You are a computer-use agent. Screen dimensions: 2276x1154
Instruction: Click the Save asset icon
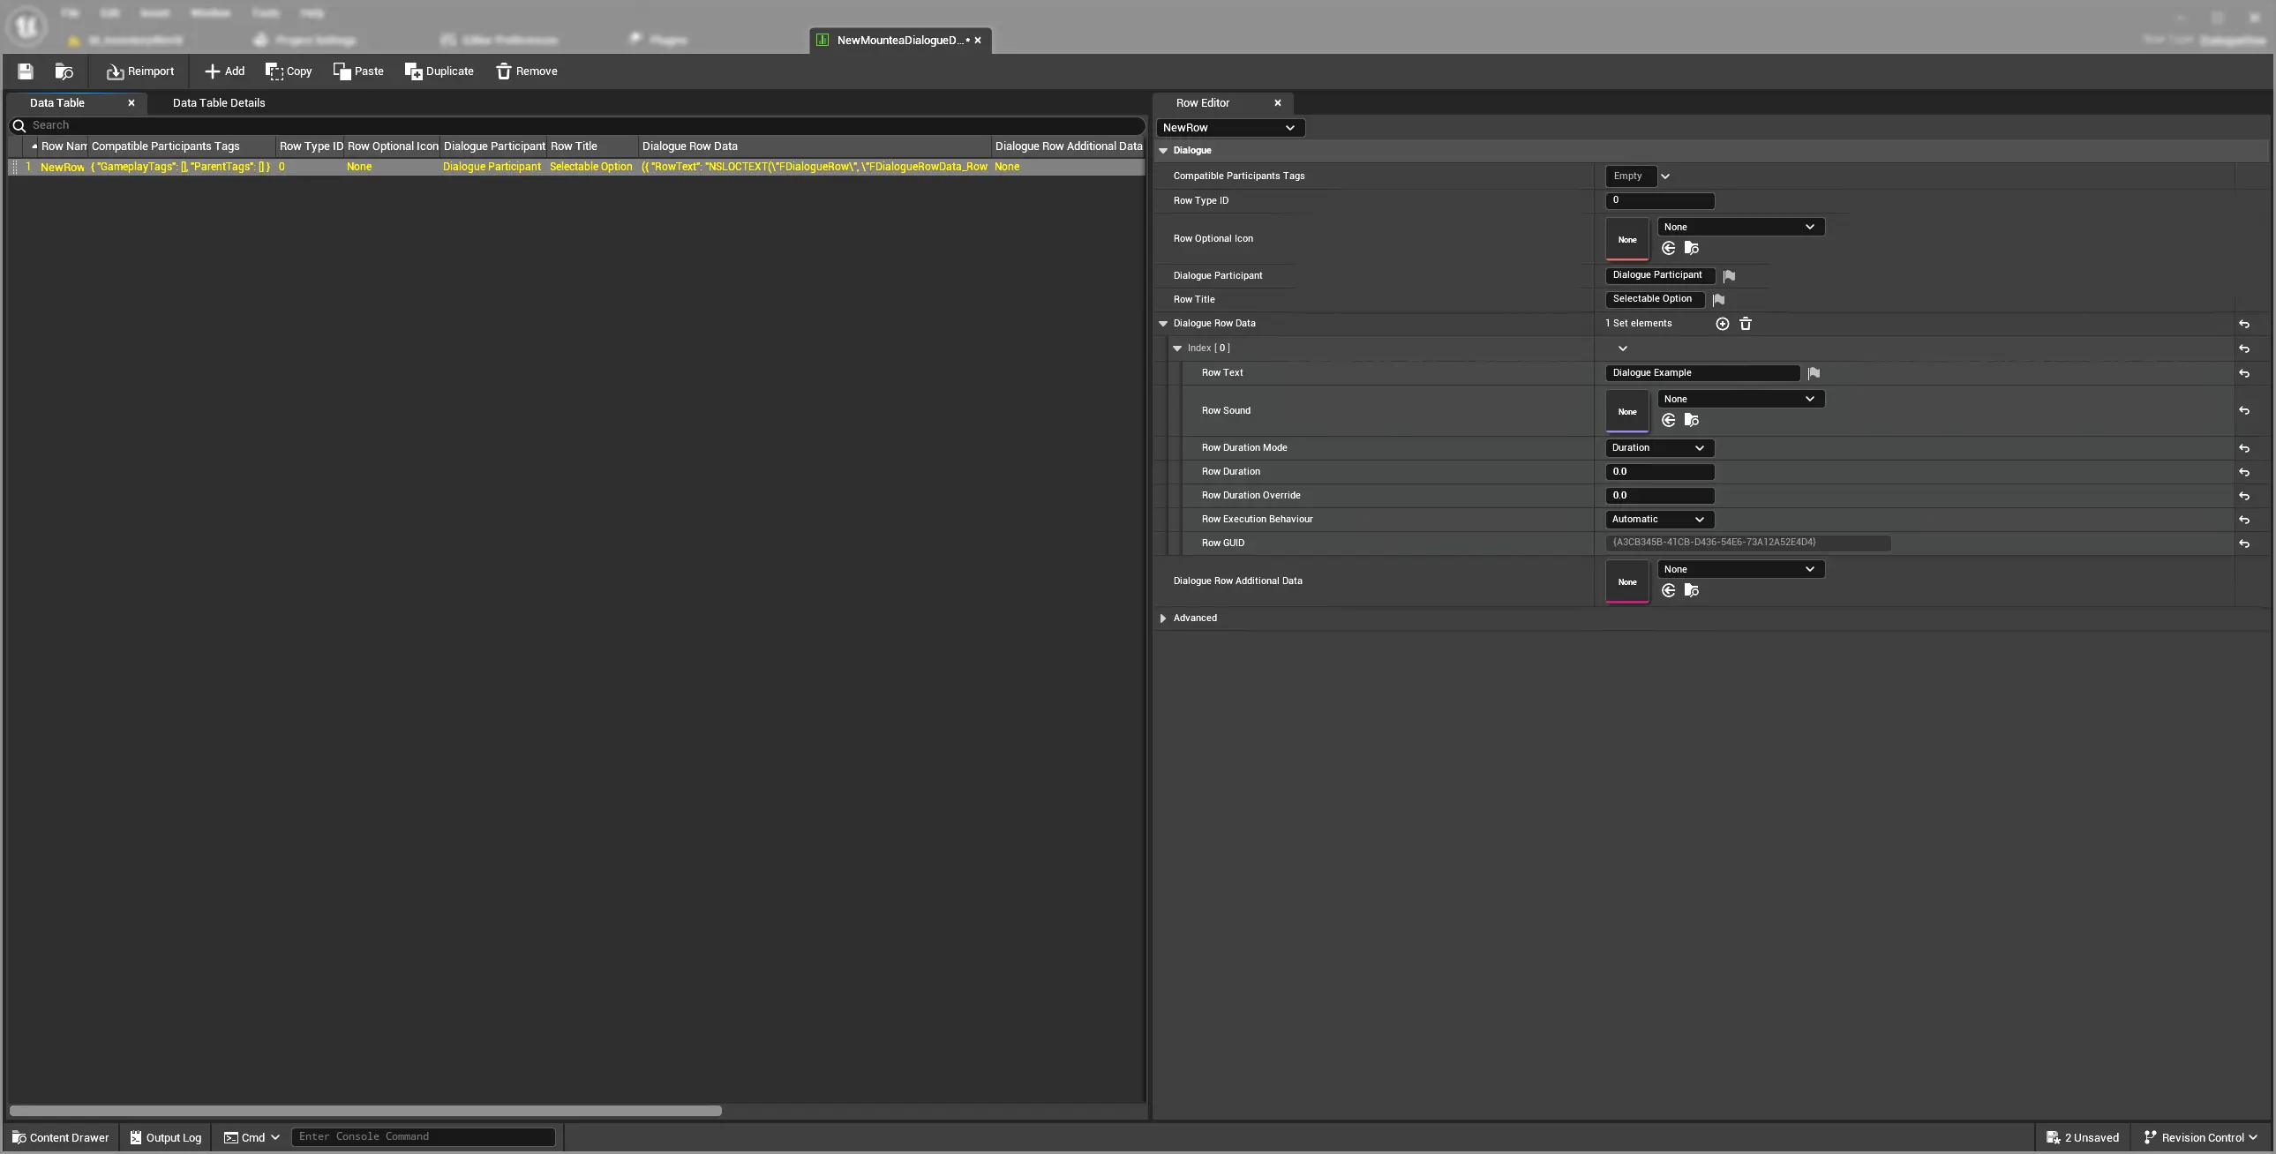tap(25, 71)
